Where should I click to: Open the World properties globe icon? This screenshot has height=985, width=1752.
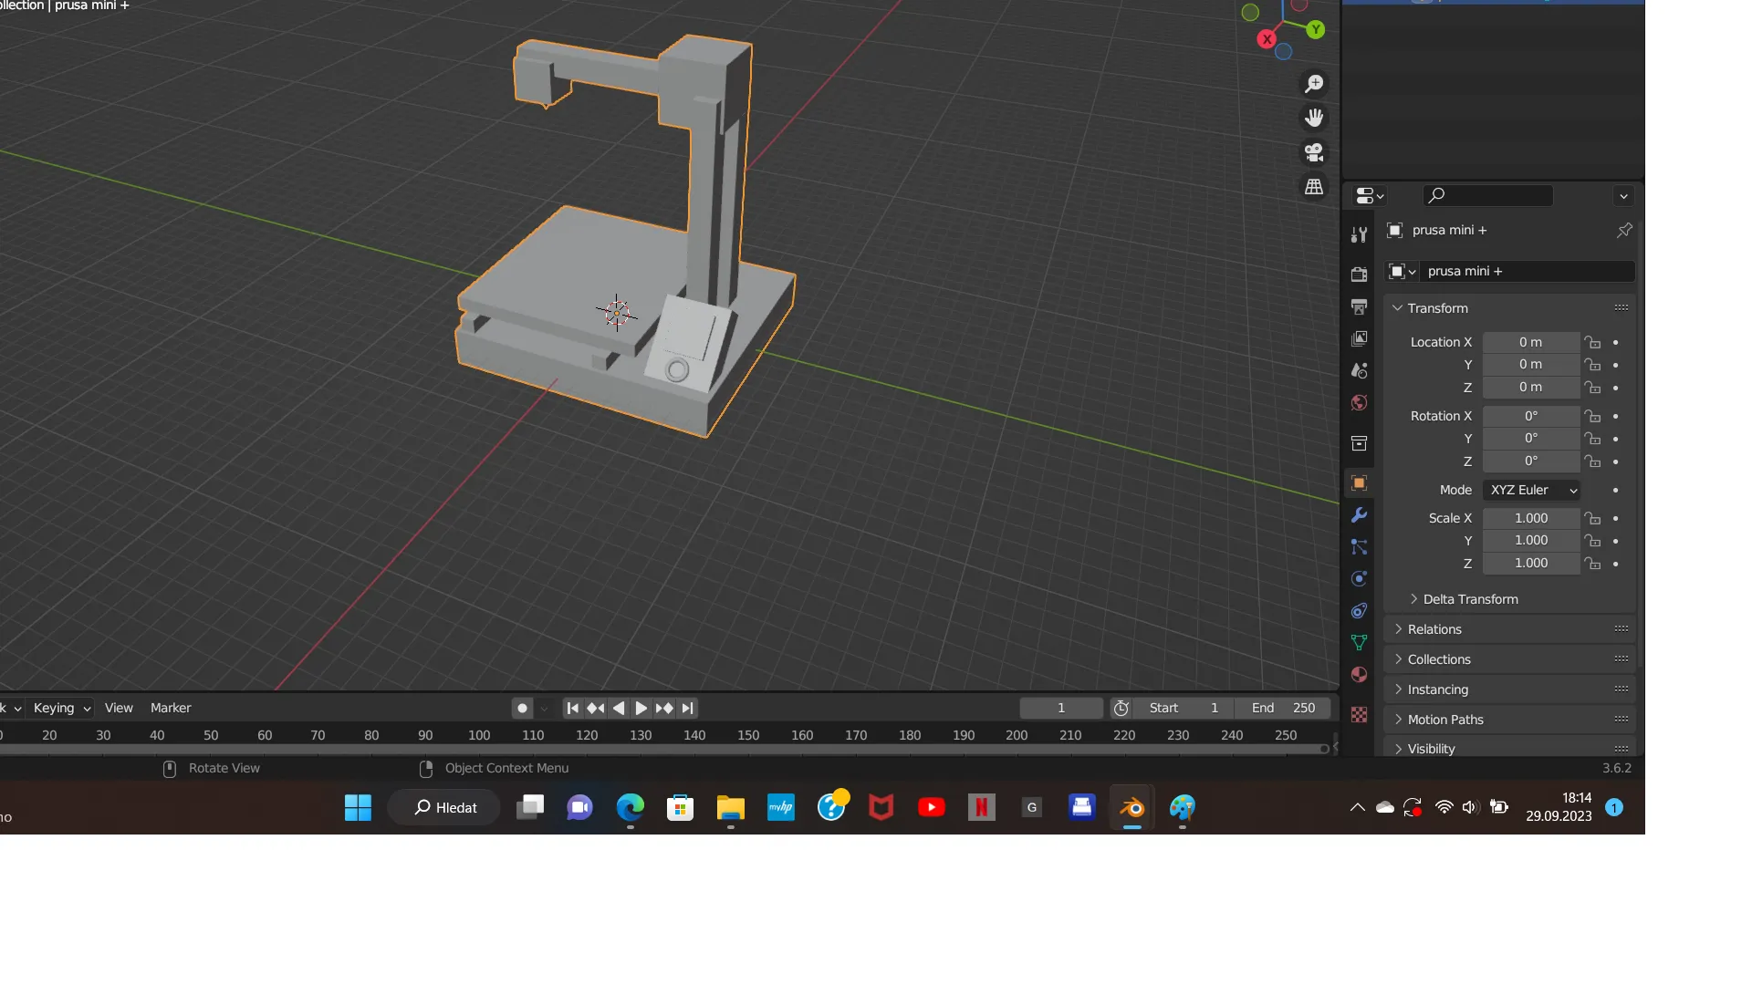click(1359, 402)
